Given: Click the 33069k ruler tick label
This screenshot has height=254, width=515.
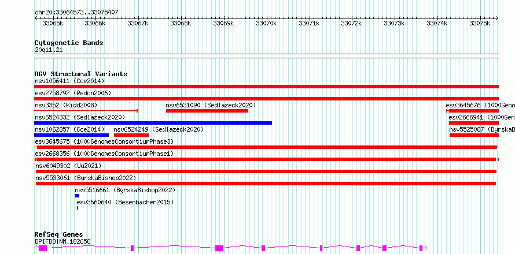Looking at the screenshot, I should 223,23.
